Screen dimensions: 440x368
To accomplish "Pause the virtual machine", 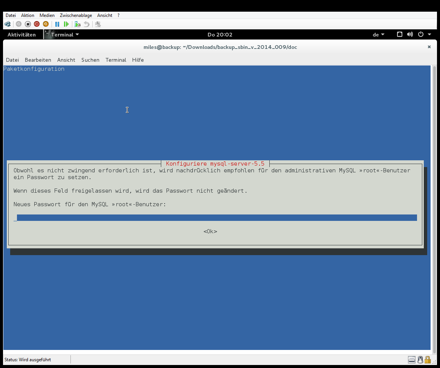I will 57,24.
